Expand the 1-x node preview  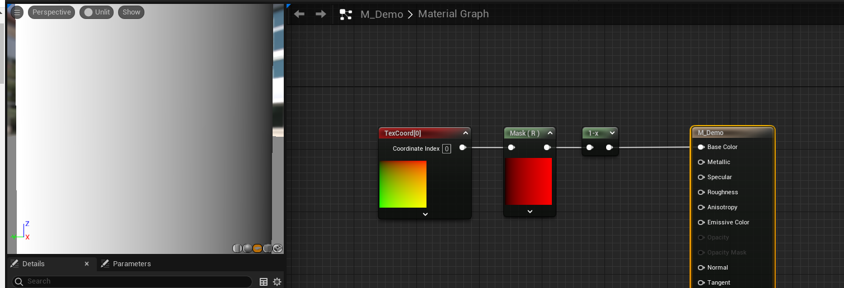(x=612, y=133)
